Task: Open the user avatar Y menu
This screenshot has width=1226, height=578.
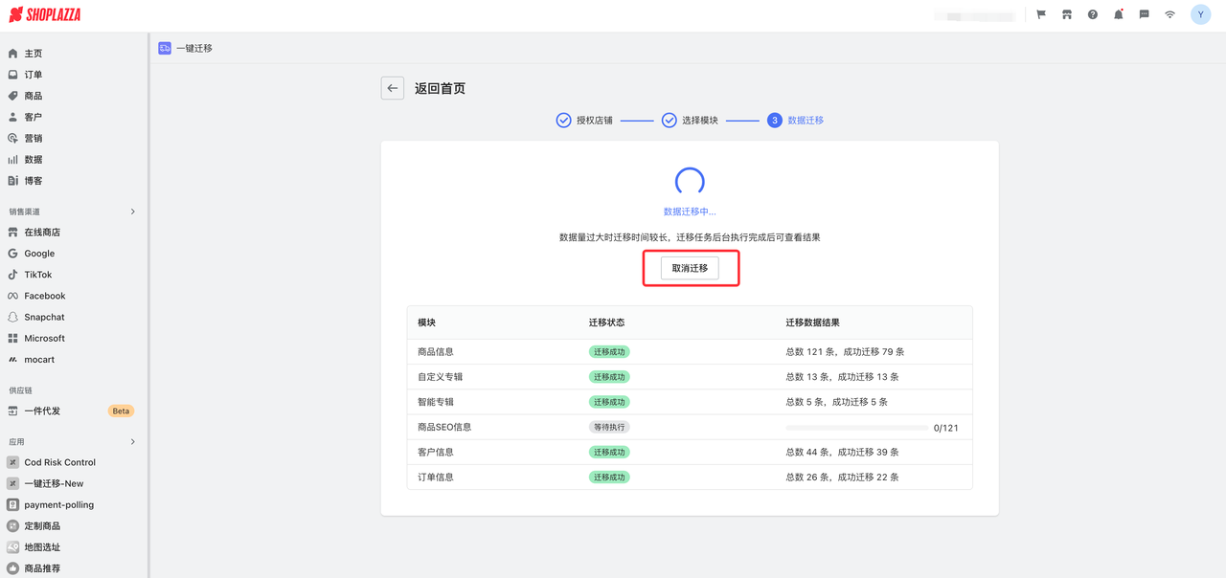Action: click(x=1200, y=14)
